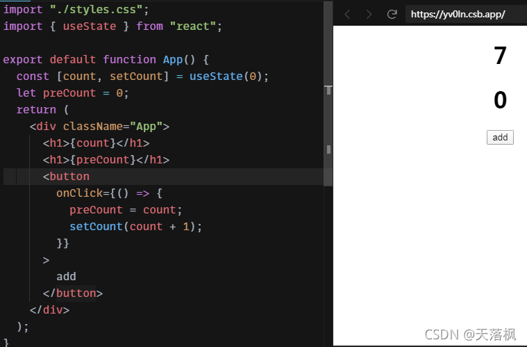The image size is (527, 347).
Task: Click the browser forward arrow icon
Action: [x=369, y=15]
